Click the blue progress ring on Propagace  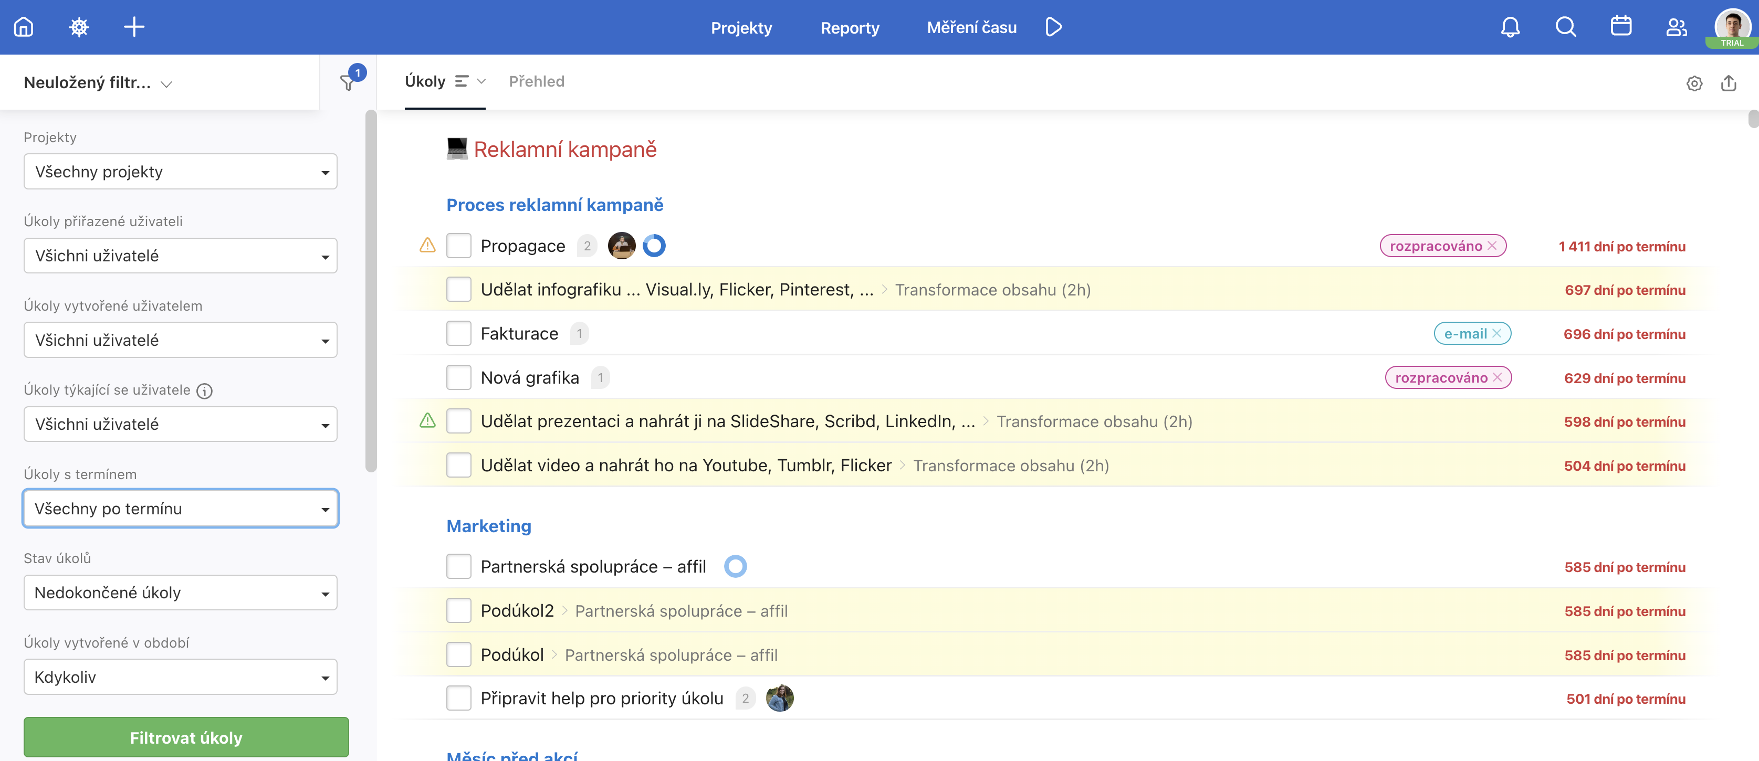654,246
